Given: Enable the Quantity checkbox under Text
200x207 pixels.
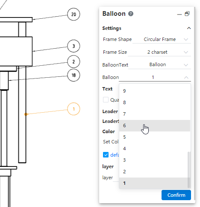Looking at the screenshot, I should pyautogui.click(x=106, y=100).
